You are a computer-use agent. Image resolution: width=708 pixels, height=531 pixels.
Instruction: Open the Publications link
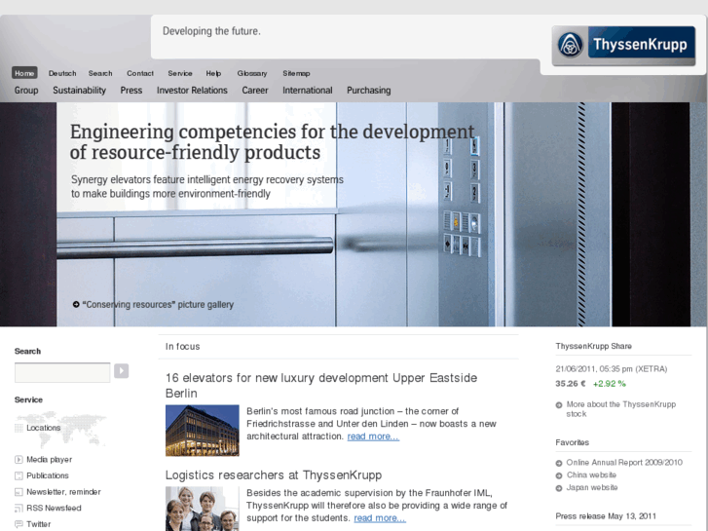point(48,475)
